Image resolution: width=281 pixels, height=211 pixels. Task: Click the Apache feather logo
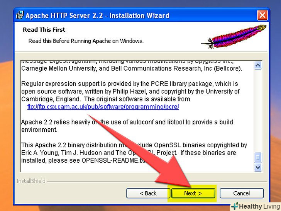[234, 37]
